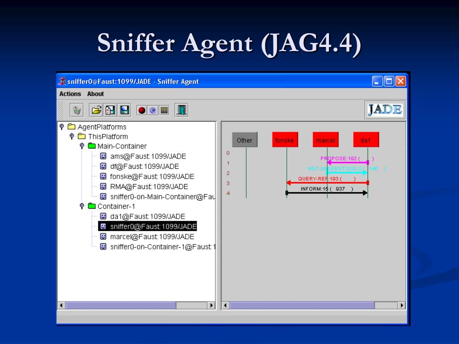
Task: Select the ThisPlatform folder
Action: click(x=103, y=137)
